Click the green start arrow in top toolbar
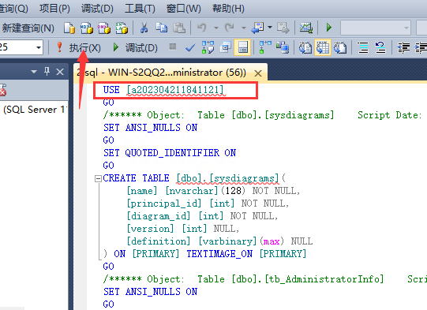This screenshot has width=427, height=310. [328, 28]
